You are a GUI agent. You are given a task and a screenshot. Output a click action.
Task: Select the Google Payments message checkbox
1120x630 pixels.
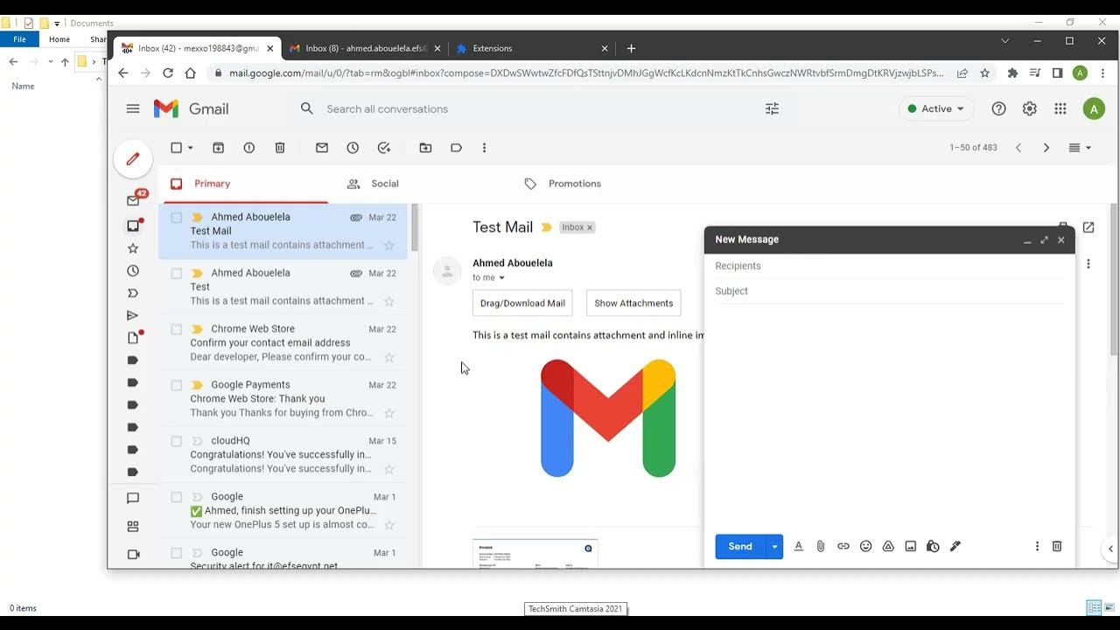(x=176, y=385)
